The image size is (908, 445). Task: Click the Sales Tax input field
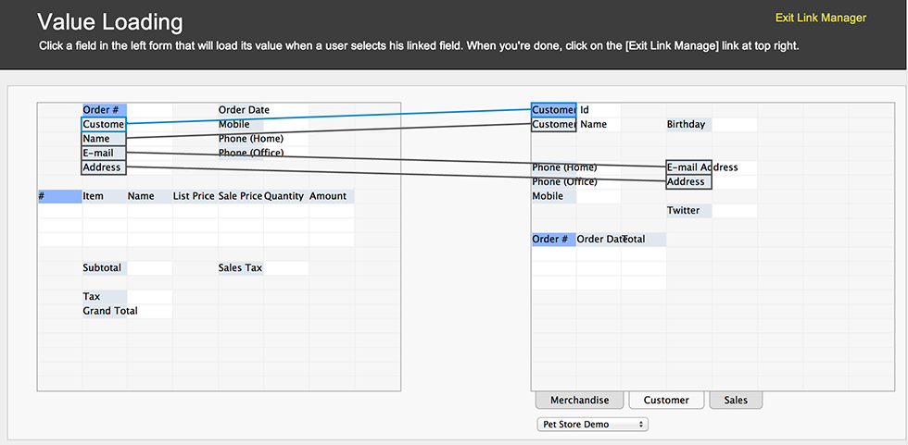(x=285, y=268)
